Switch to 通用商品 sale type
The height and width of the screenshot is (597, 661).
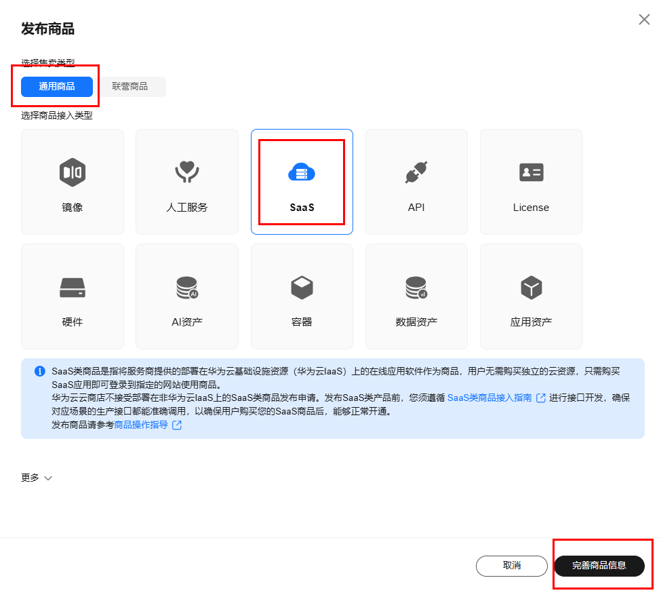tap(57, 87)
